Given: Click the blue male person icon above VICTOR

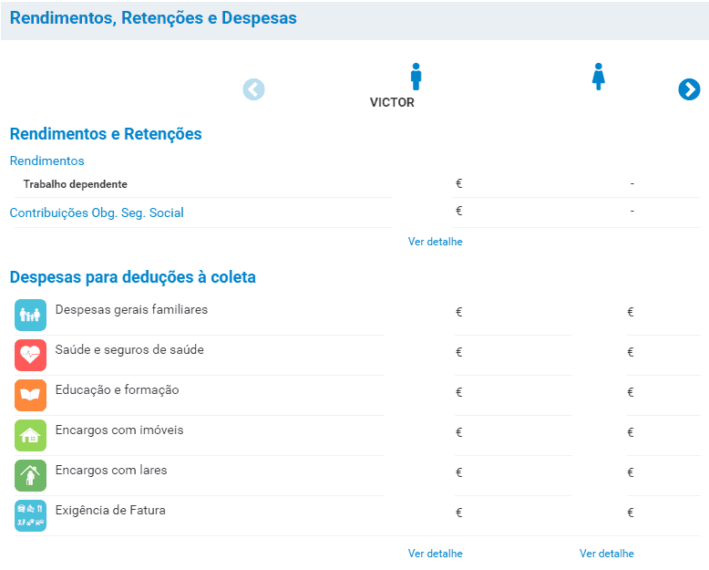Looking at the screenshot, I should [x=416, y=77].
